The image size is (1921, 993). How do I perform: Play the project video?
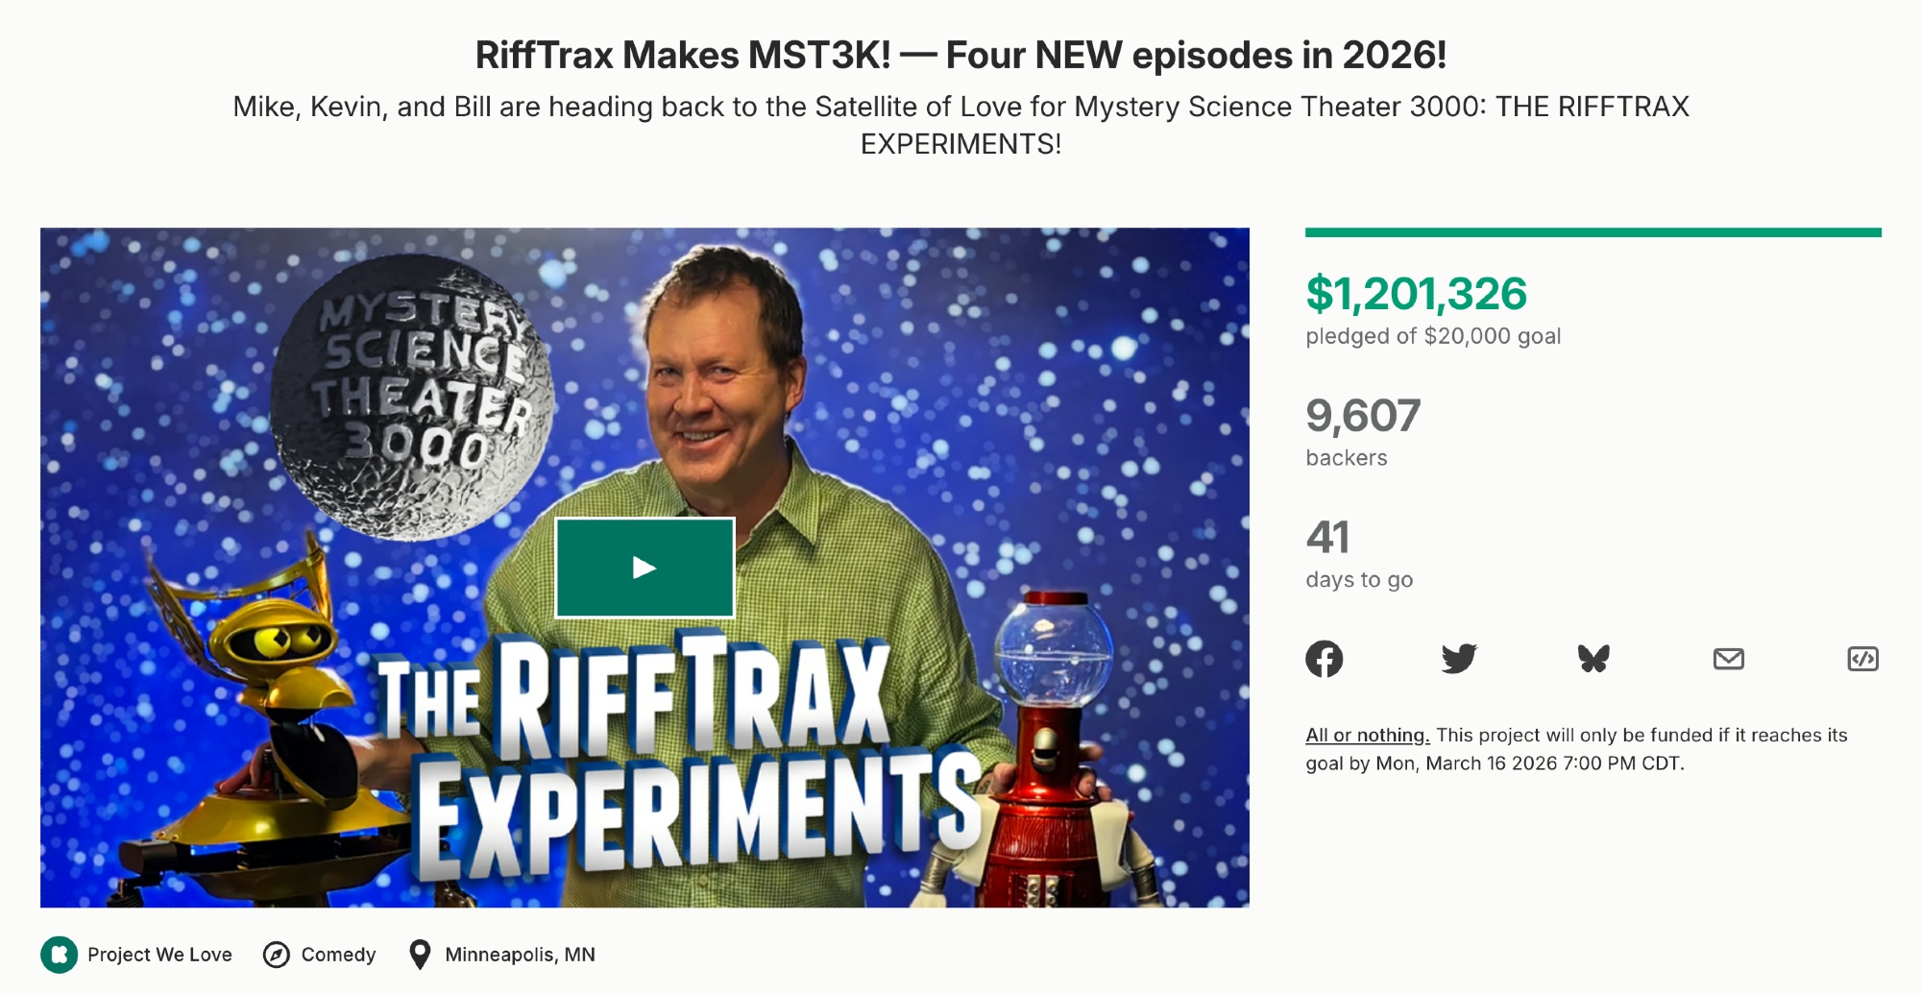pyautogui.click(x=644, y=568)
